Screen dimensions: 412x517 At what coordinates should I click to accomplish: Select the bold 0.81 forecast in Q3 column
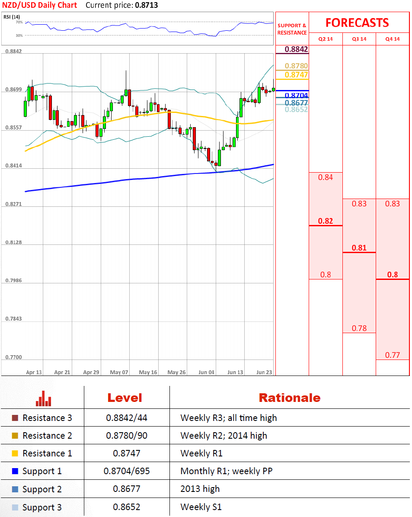point(359,248)
